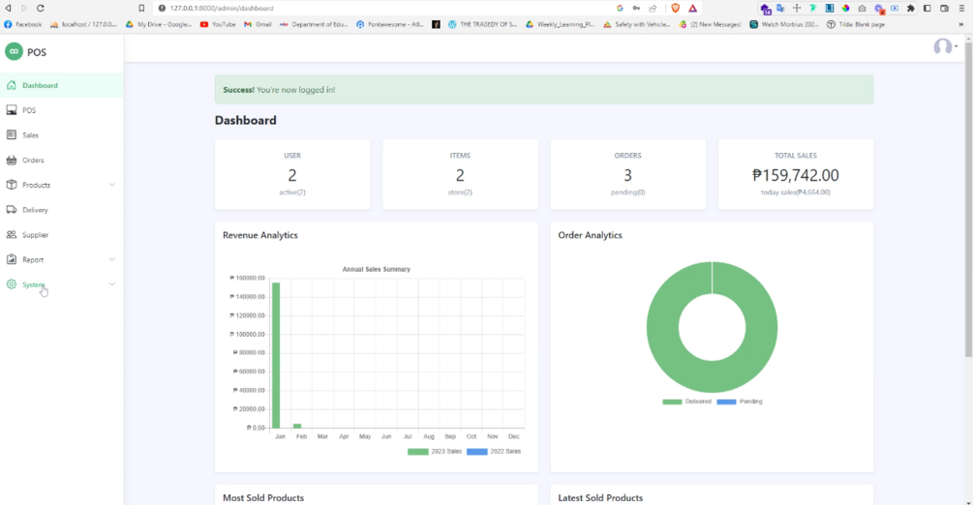Click the password key icon
This screenshot has height=505, width=973.
636,8
